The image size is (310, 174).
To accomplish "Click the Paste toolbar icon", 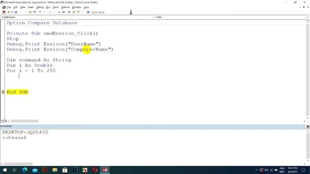I will (30, 12).
